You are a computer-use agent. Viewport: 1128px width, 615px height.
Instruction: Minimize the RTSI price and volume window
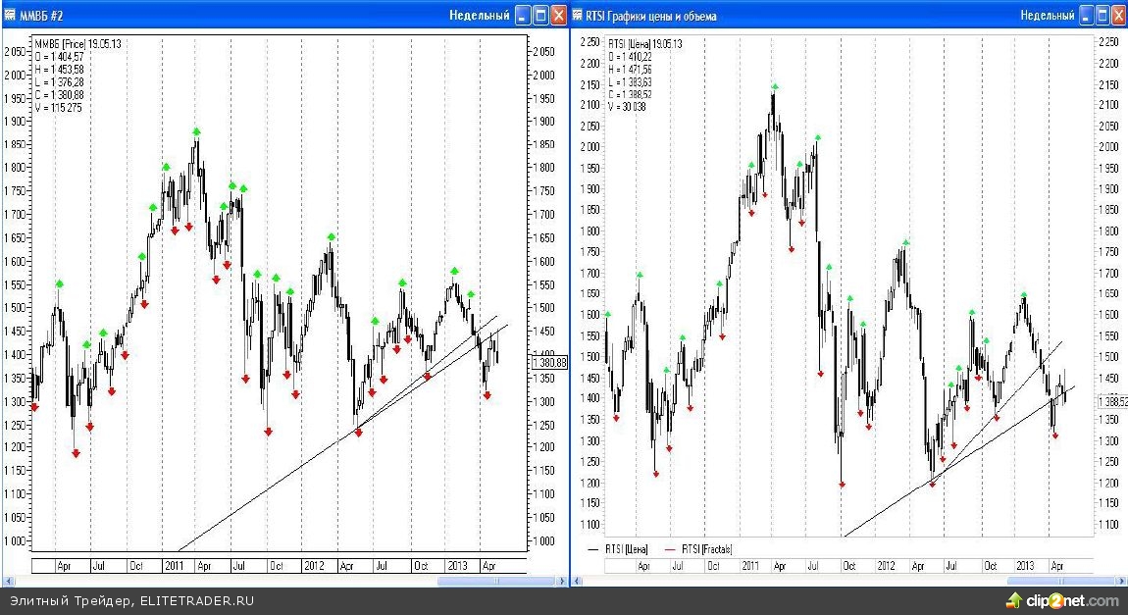1087,15
